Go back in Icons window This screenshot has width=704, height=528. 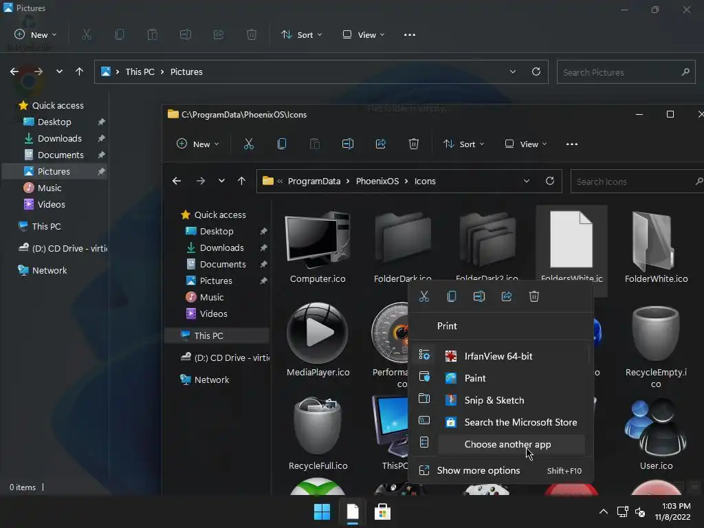click(x=177, y=181)
